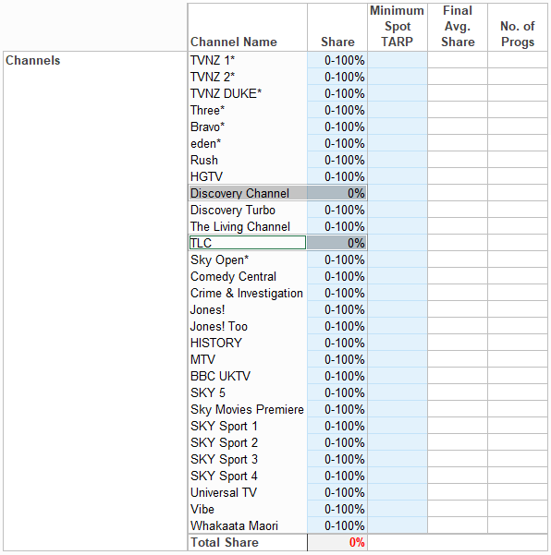The image size is (551, 555).
Task: Click the 0% Share cell for Discovery Channel
Action: (337, 193)
